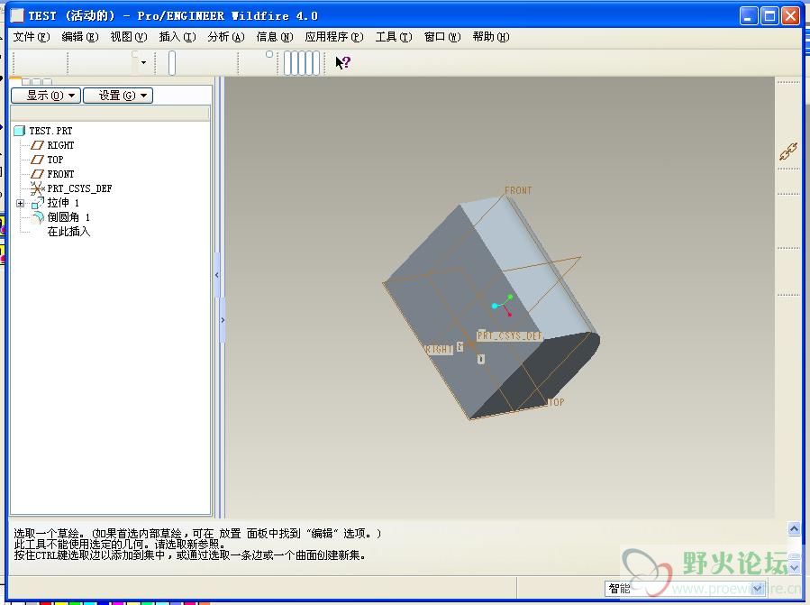Click the PRT_CSYS_DEF label in the viewport
This screenshot has height=605, width=810.
[x=509, y=335]
